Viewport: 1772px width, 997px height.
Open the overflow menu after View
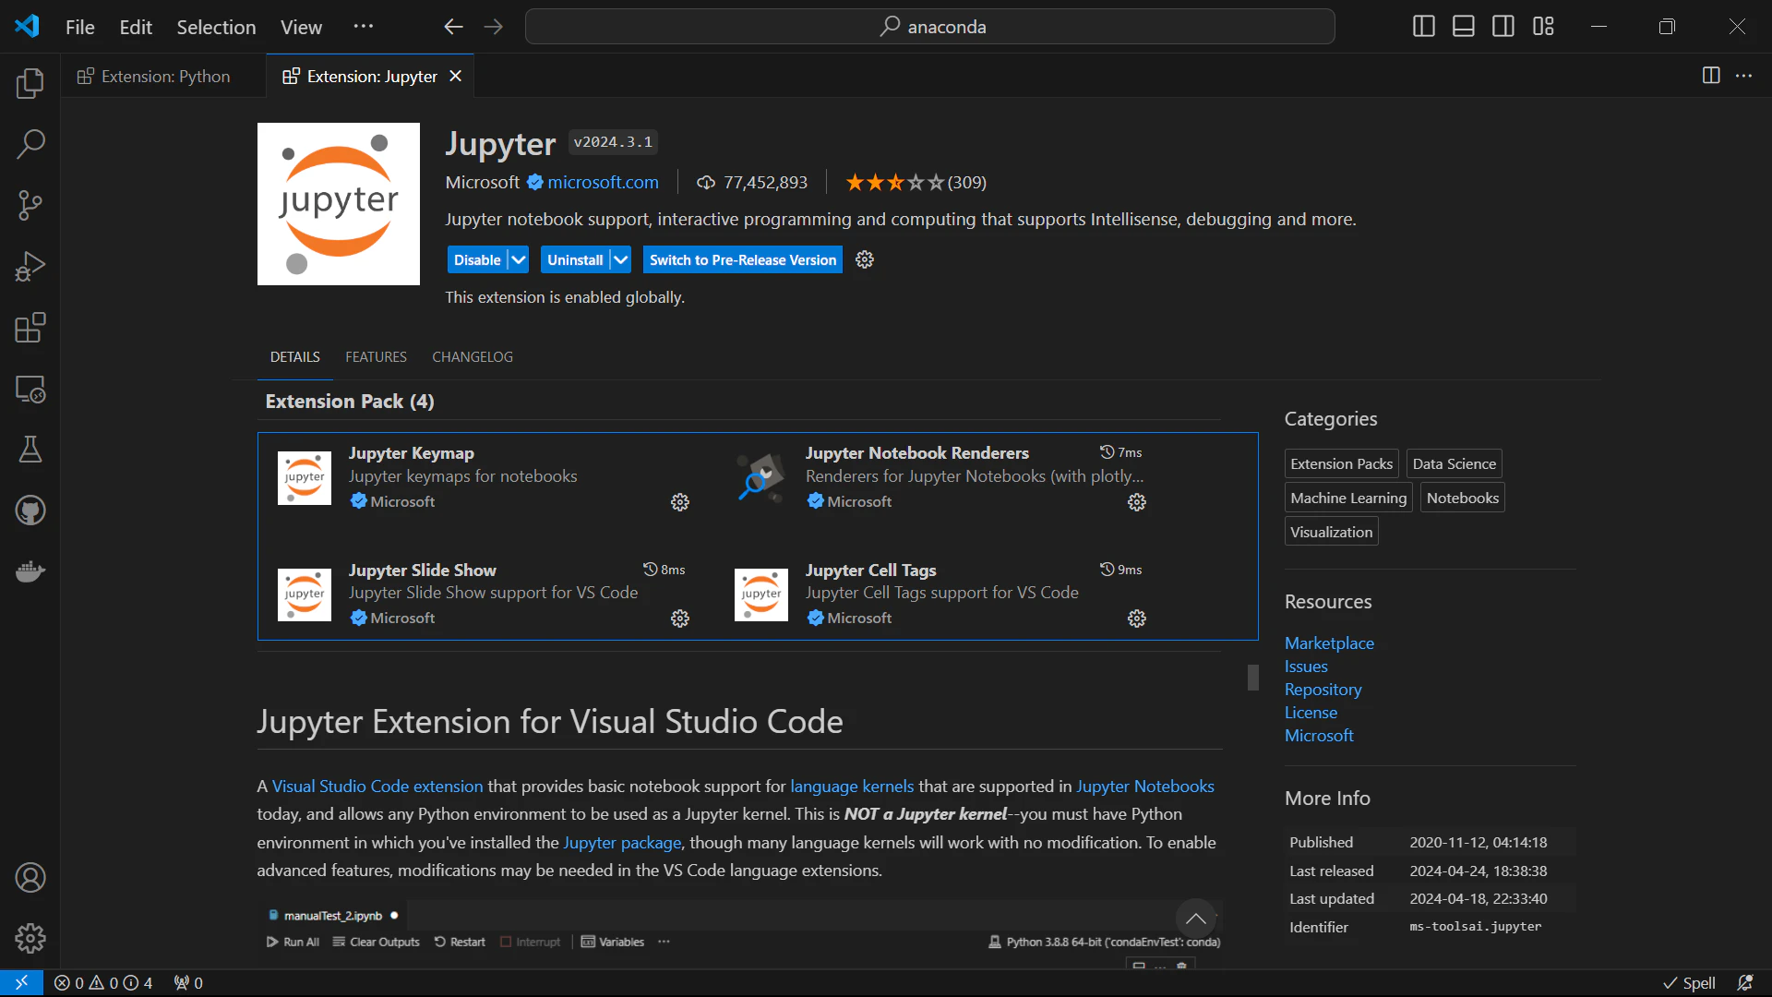[364, 27]
